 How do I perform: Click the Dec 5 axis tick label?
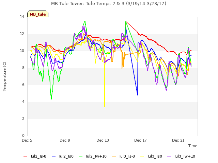(x=27, y=140)
